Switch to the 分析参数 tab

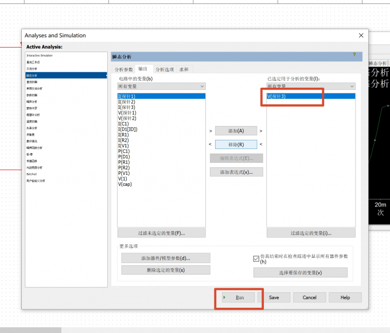tap(124, 69)
